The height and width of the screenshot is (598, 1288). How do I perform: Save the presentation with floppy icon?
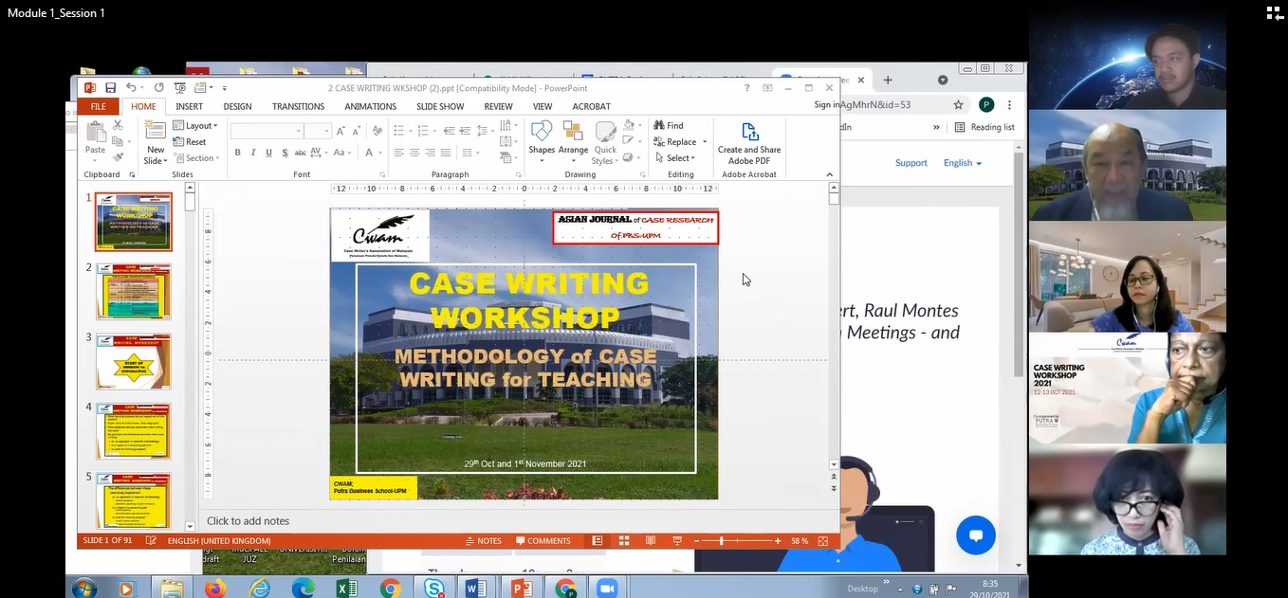coord(111,87)
